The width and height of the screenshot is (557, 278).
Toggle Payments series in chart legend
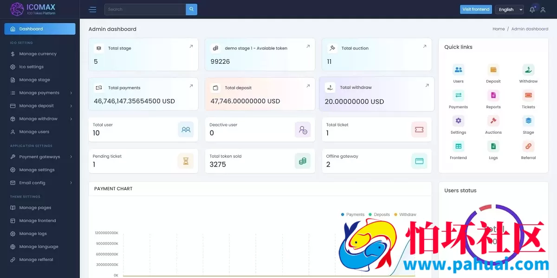click(x=353, y=215)
